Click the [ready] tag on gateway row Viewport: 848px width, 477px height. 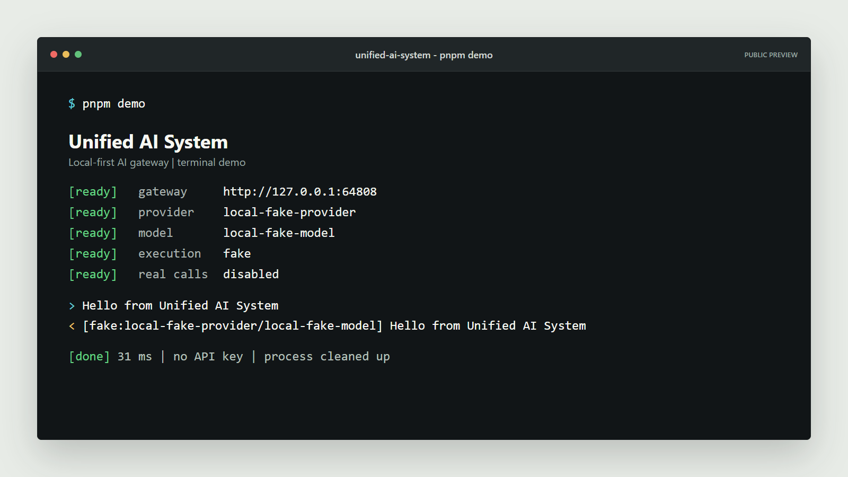click(x=93, y=192)
